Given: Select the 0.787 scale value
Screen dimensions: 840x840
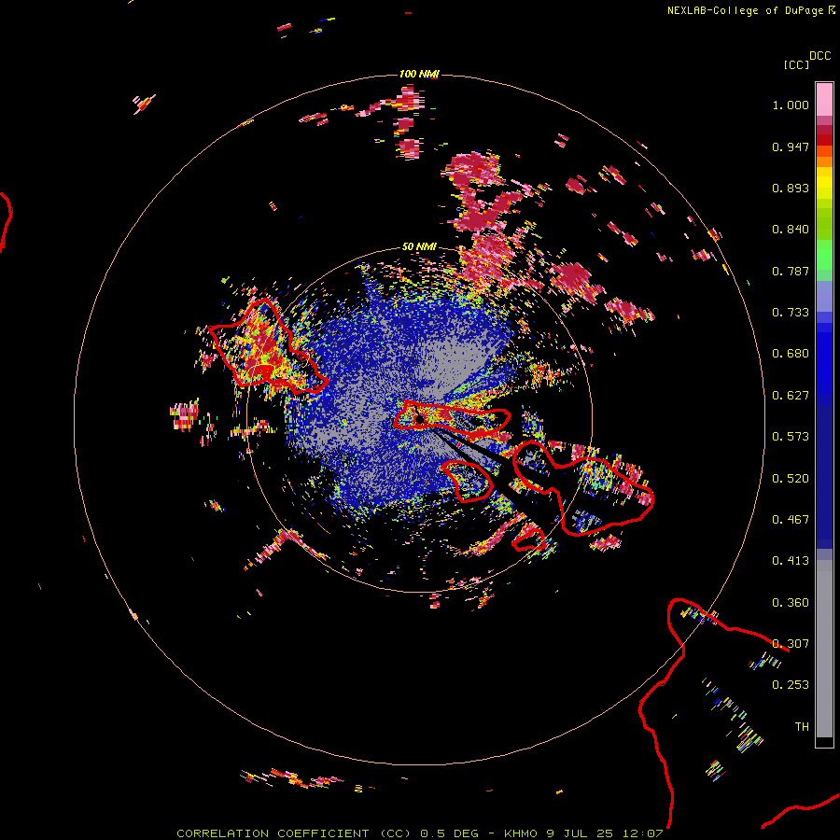Looking at the screenshot, I should coord(791,271).
